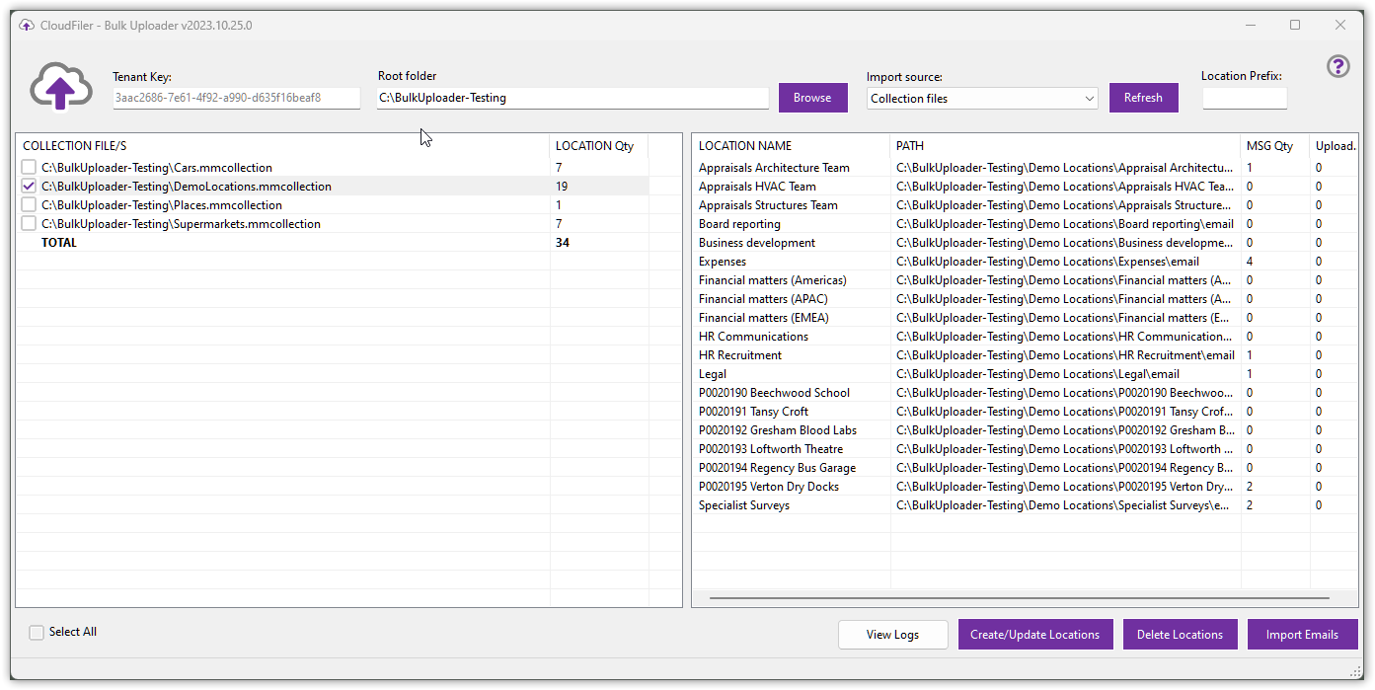This screenshot has height=690, width=1375.
Task: Select the Appraisals Architecture Team row
Action: pos(1025,168)
